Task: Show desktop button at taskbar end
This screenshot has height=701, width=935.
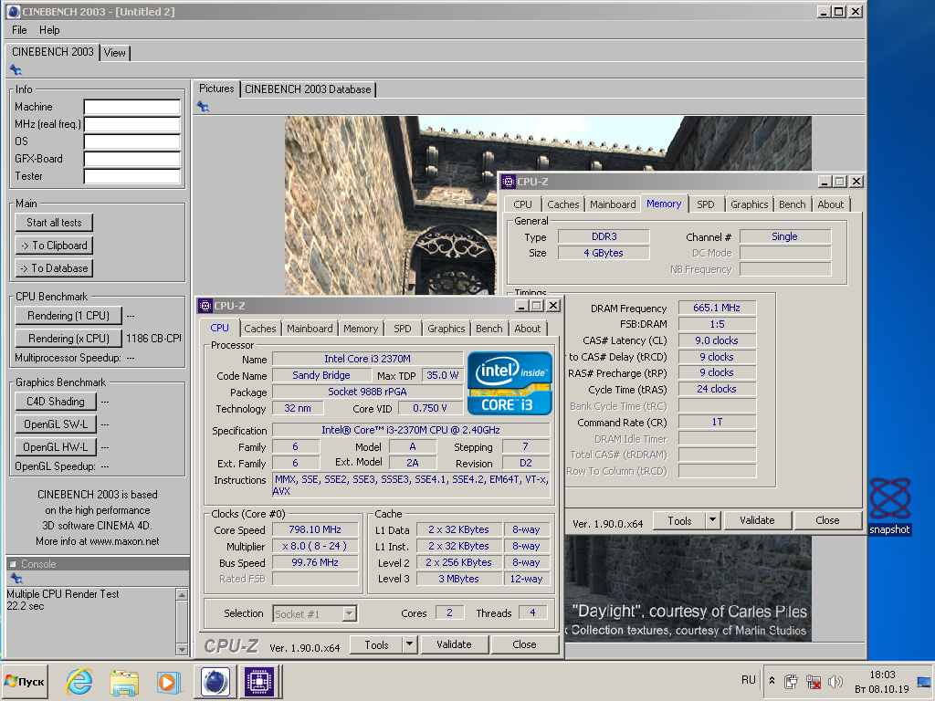Action: click(924, 681)
